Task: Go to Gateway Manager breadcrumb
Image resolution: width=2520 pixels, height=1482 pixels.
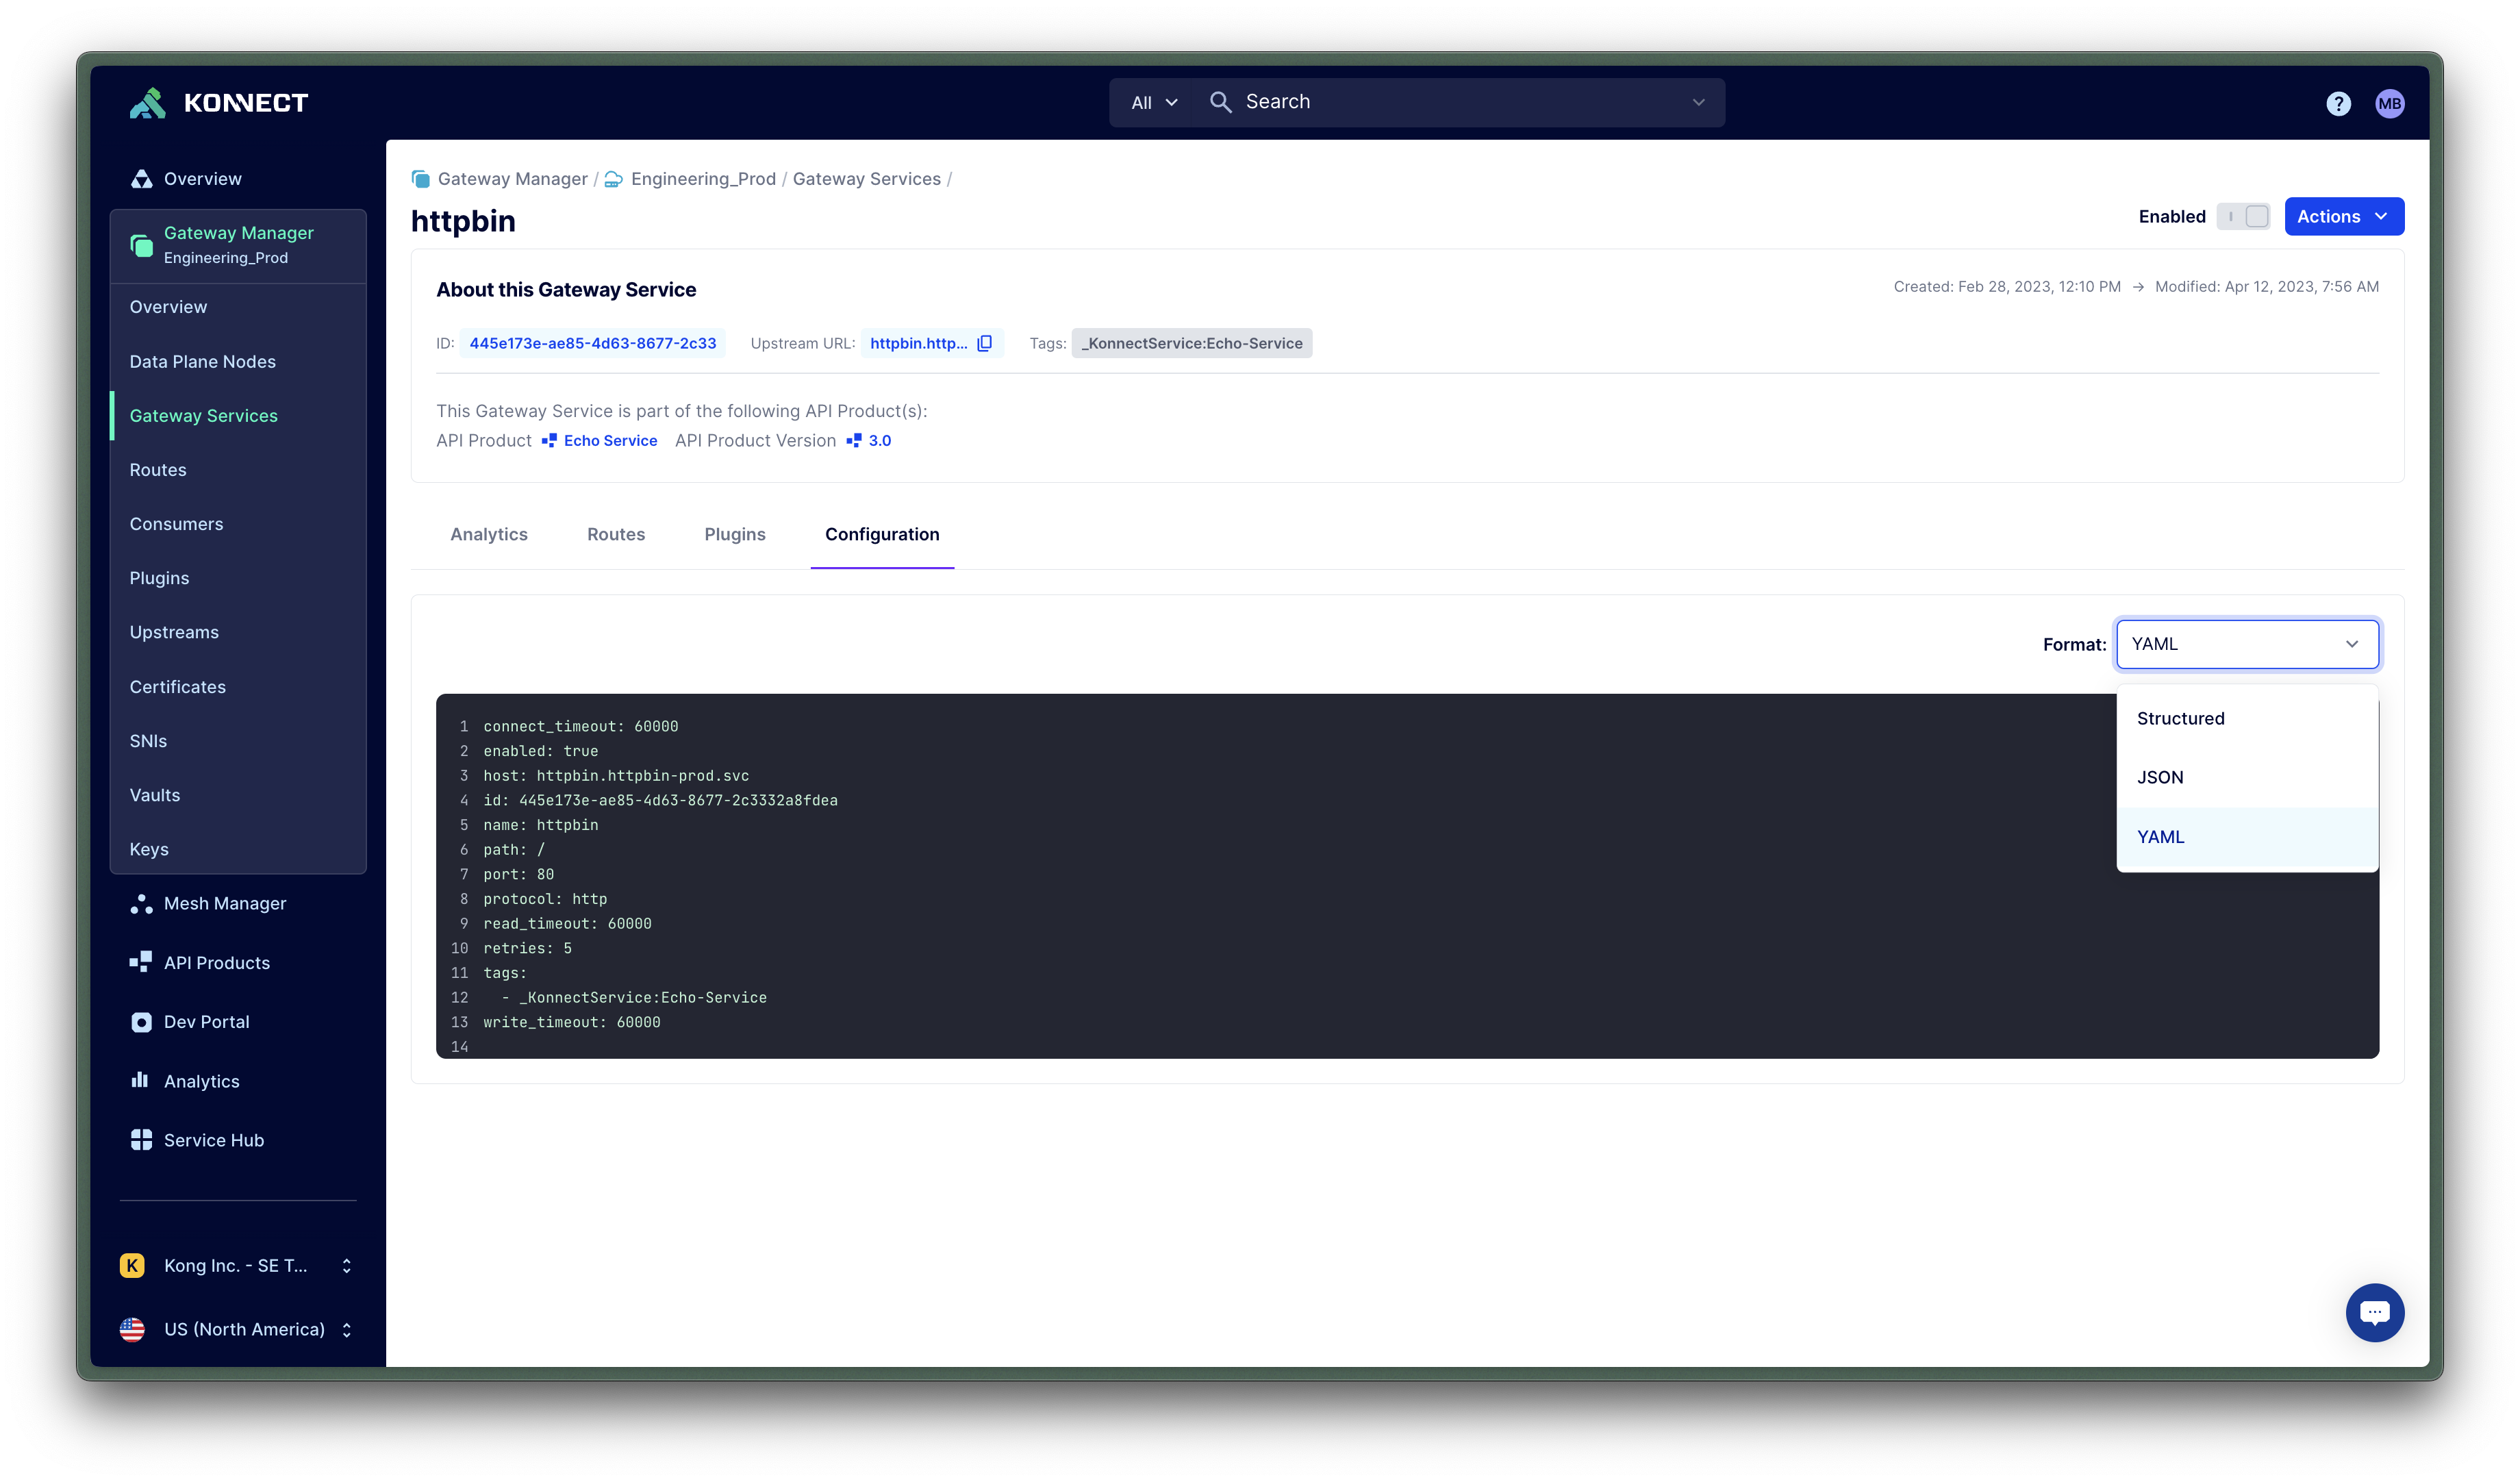Action: click(x=512, y=179)
